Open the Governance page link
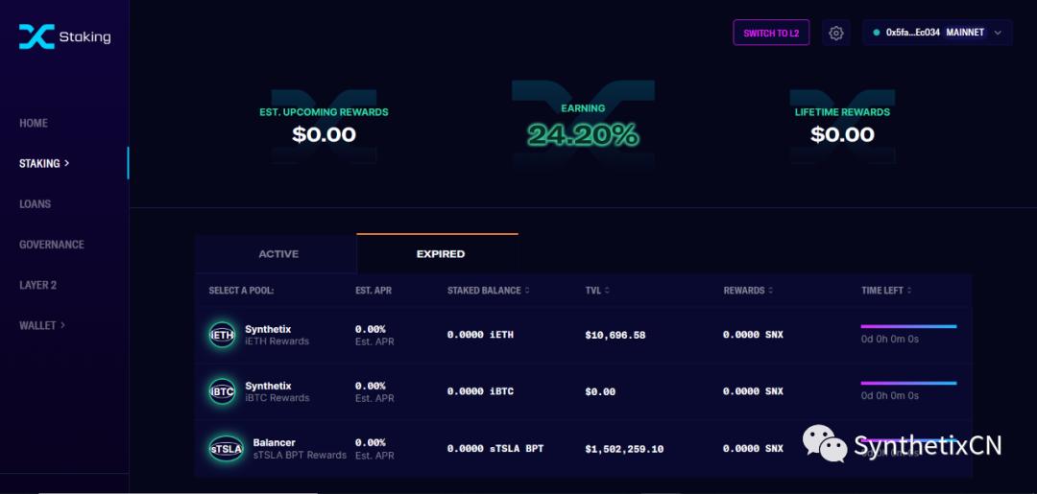This screenshot has height=494, width=1037. click(52, 245)
